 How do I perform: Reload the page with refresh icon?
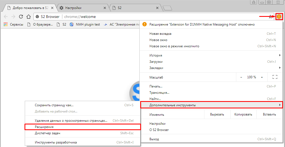pos(20,17)
